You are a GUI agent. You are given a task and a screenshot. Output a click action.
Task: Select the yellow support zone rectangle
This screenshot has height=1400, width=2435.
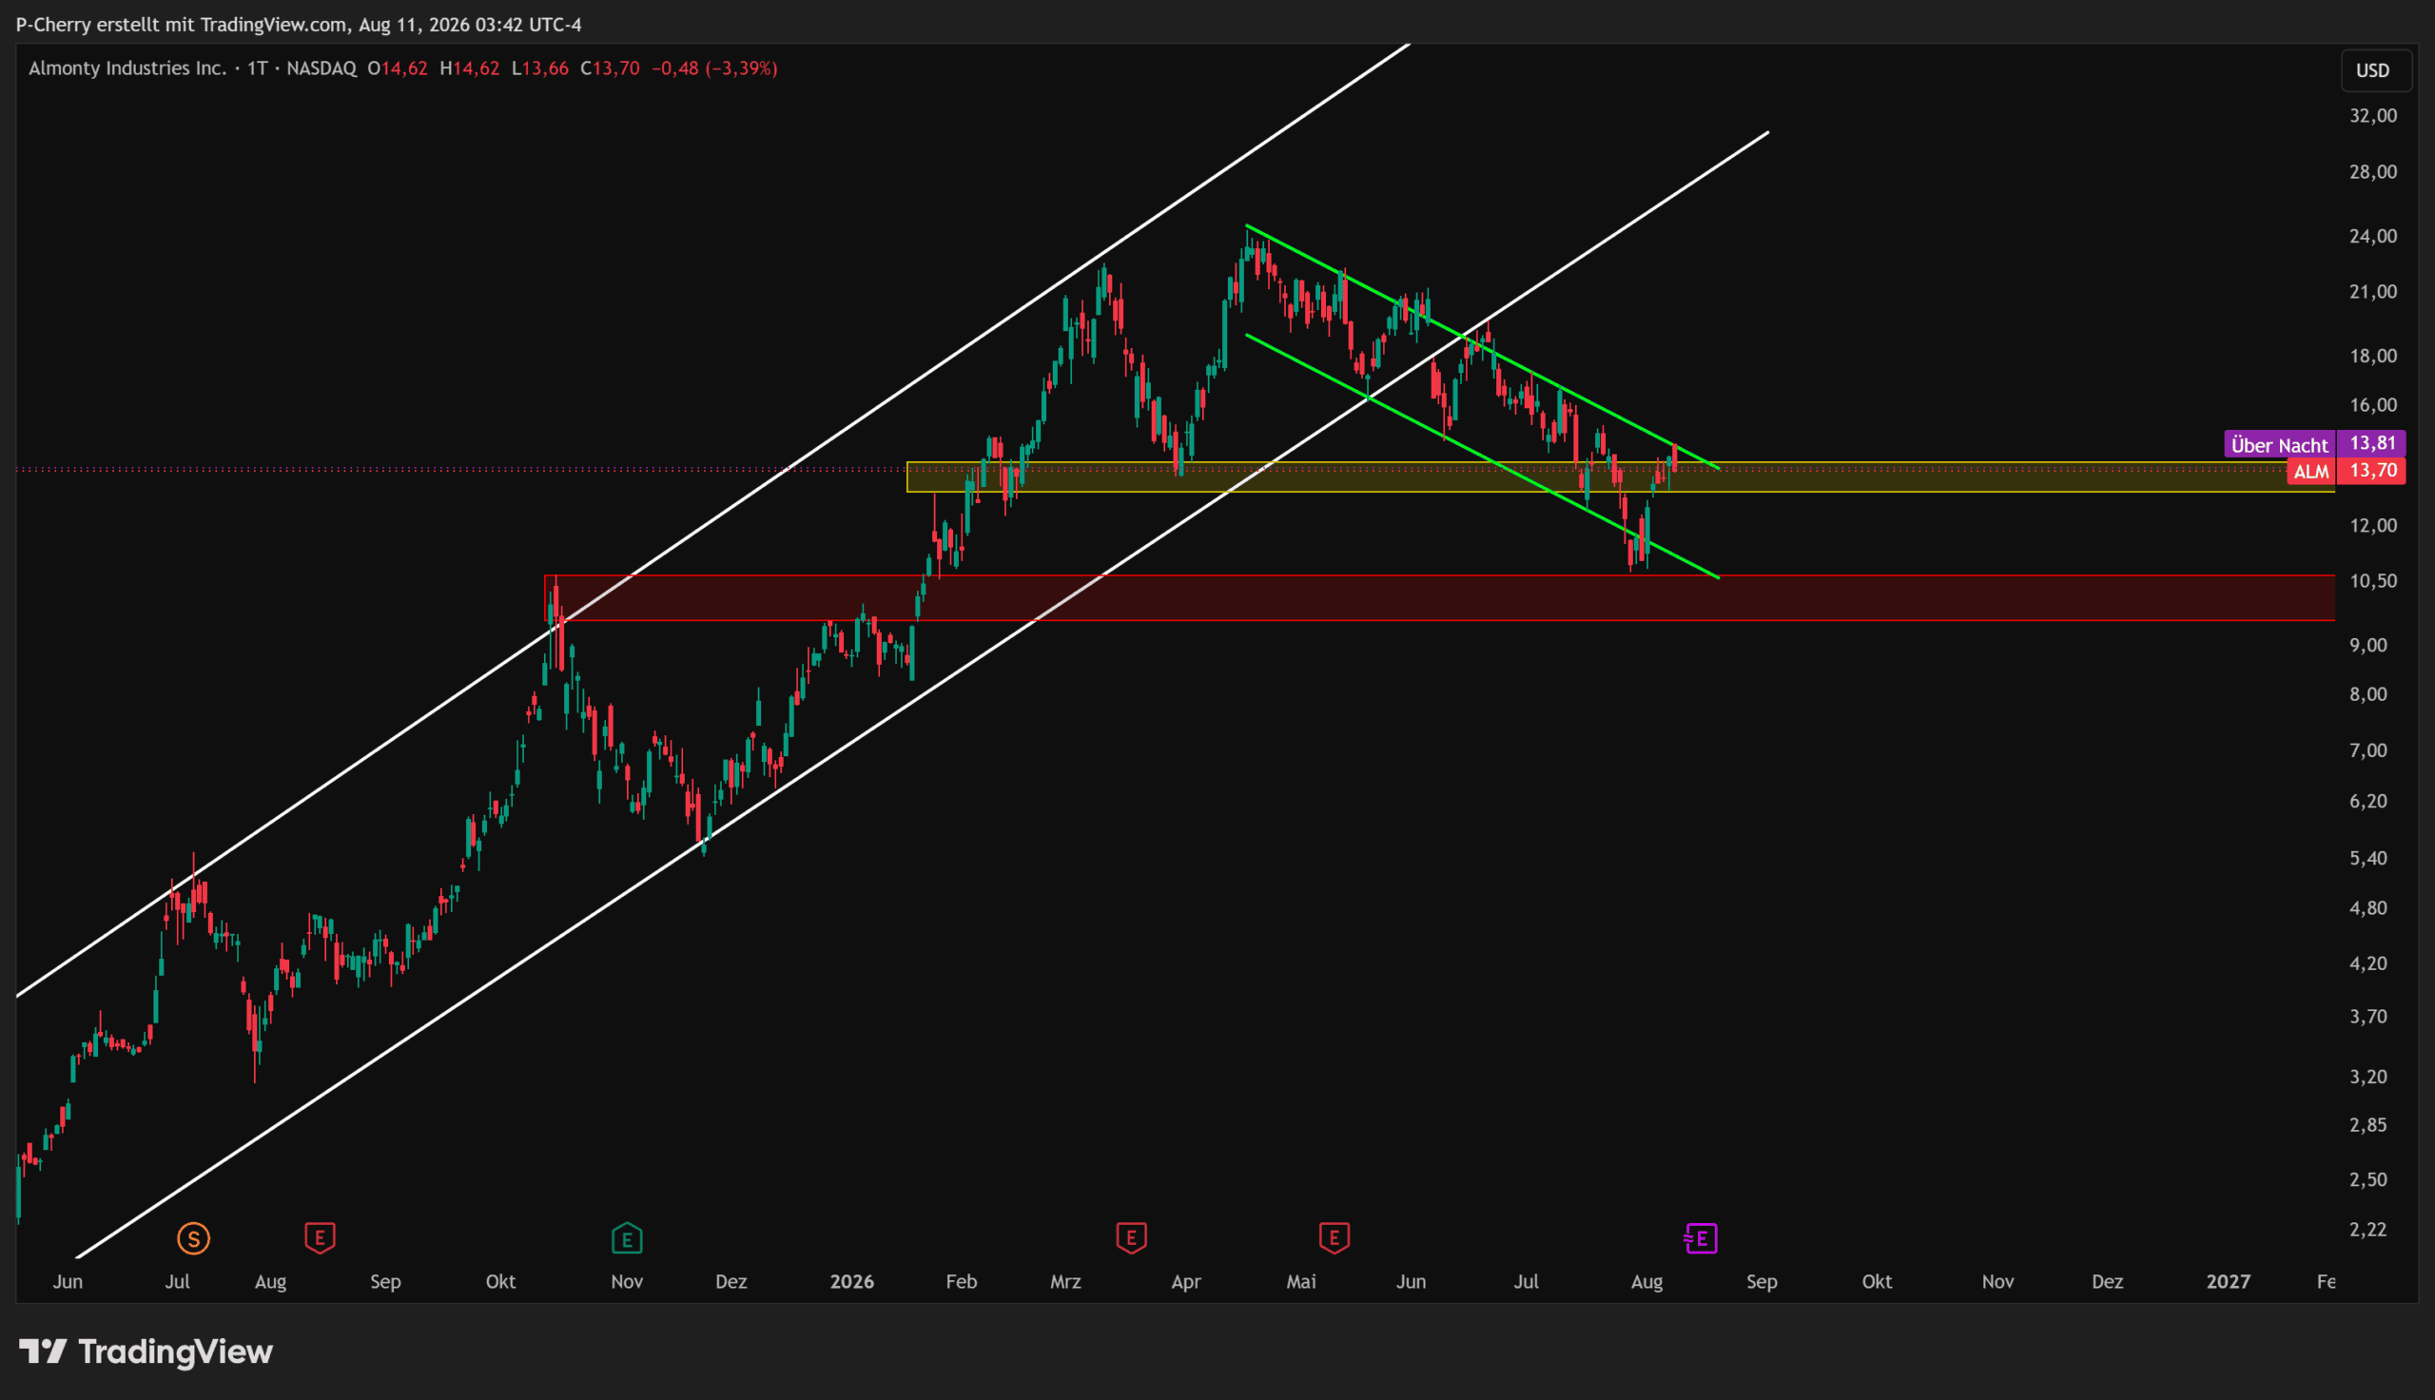pyautogui.click(x=1620, y=476)
